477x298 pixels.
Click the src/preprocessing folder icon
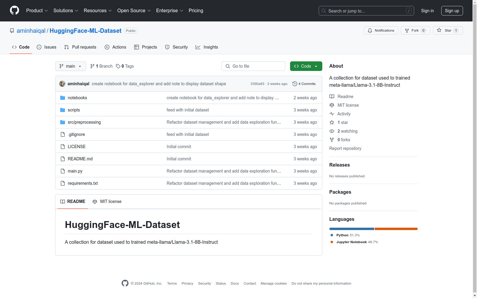pyautogui.click(x=63, y=122)
